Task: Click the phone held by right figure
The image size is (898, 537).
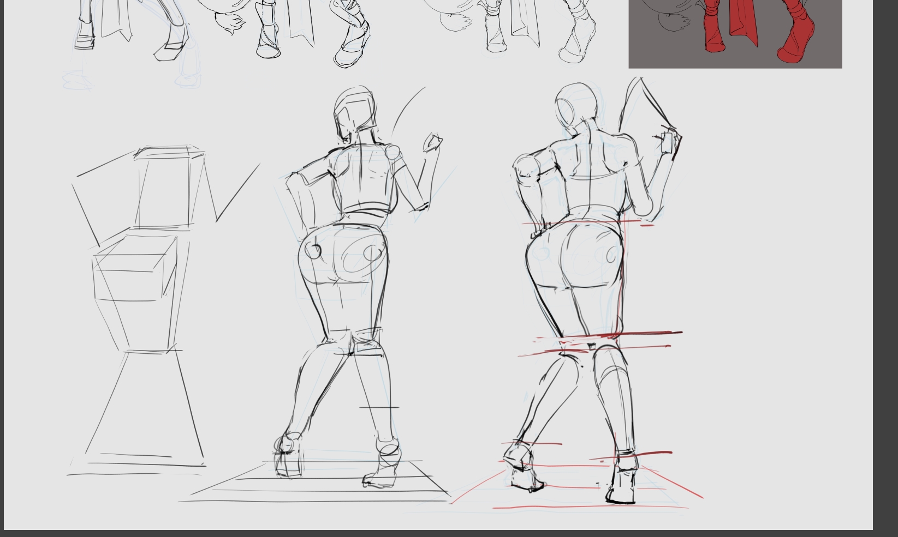Action: point(667,143)
